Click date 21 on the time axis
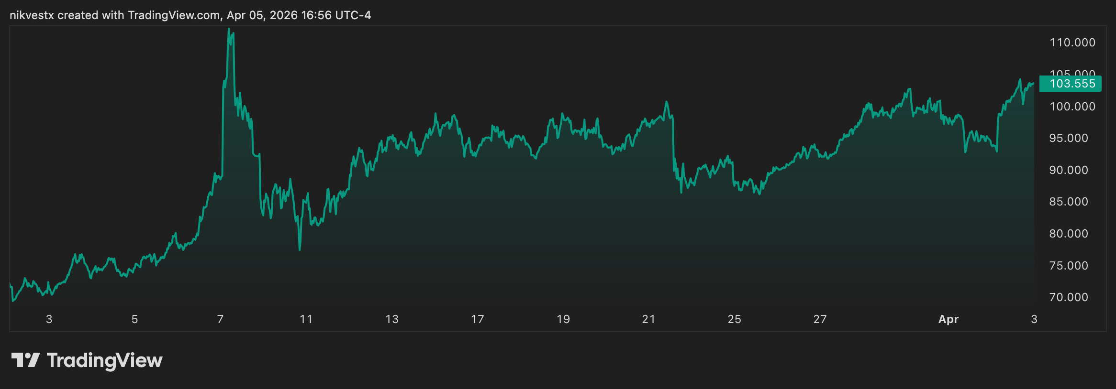 pyautogui.click(x=648, y=319)
